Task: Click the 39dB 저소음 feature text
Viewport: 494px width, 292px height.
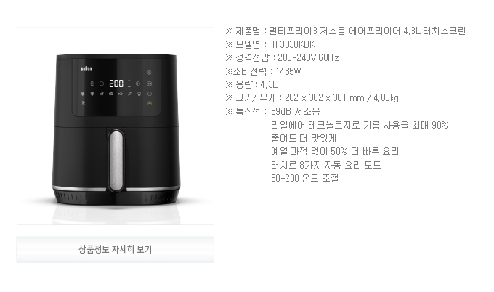Action: pos(295,111)
